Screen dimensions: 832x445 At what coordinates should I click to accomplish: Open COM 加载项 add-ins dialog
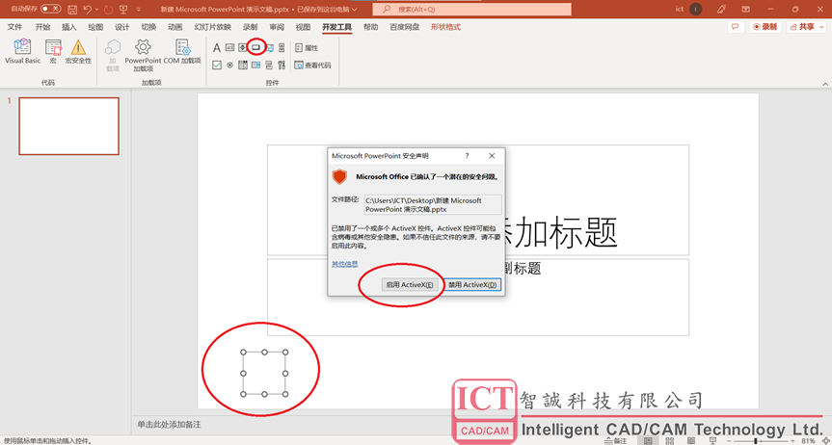[182, 51]
